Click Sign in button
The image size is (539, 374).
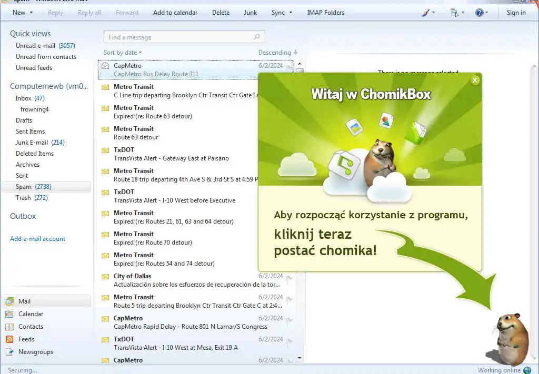coord(516,13)
